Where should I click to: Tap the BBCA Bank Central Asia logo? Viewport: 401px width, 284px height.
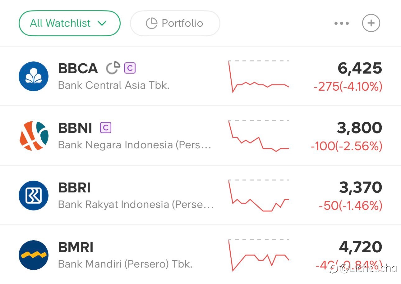(x=34, y=76)
